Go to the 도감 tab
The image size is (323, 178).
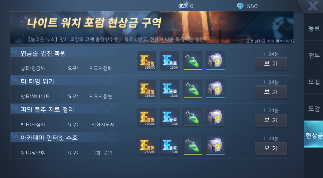click(314, 108)
